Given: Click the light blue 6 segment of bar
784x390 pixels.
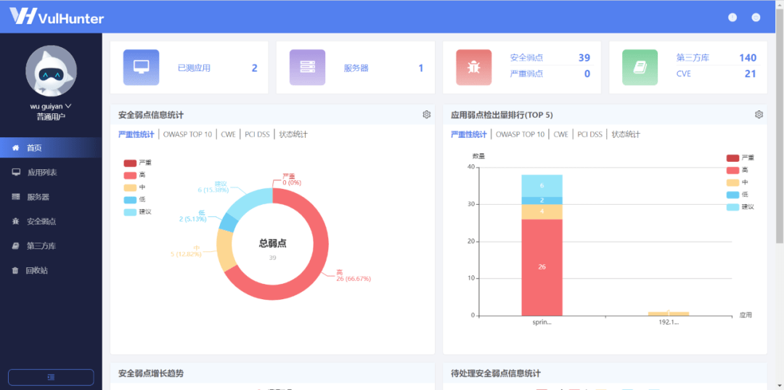Looking at the screenshot, I should coord(542,185).
